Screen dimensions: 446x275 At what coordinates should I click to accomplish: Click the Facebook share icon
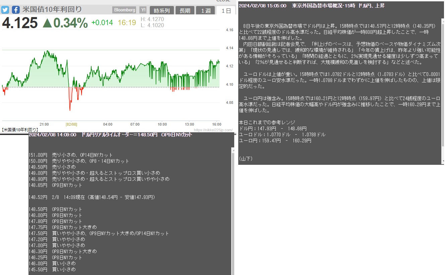point(16,10)
